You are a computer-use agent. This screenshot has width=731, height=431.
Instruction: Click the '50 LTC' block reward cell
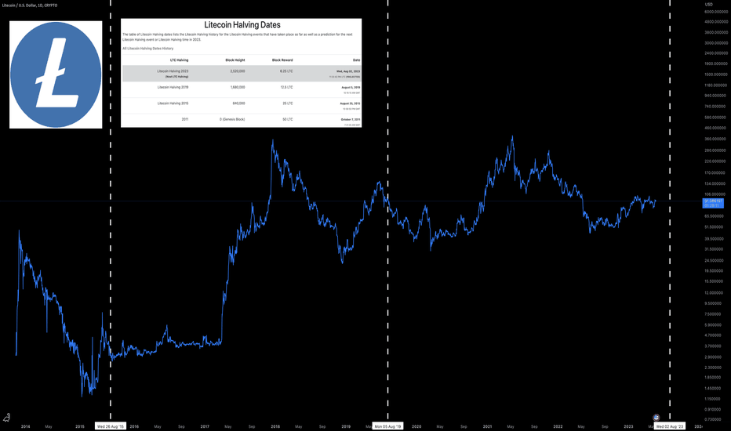(x=288, y=119)
